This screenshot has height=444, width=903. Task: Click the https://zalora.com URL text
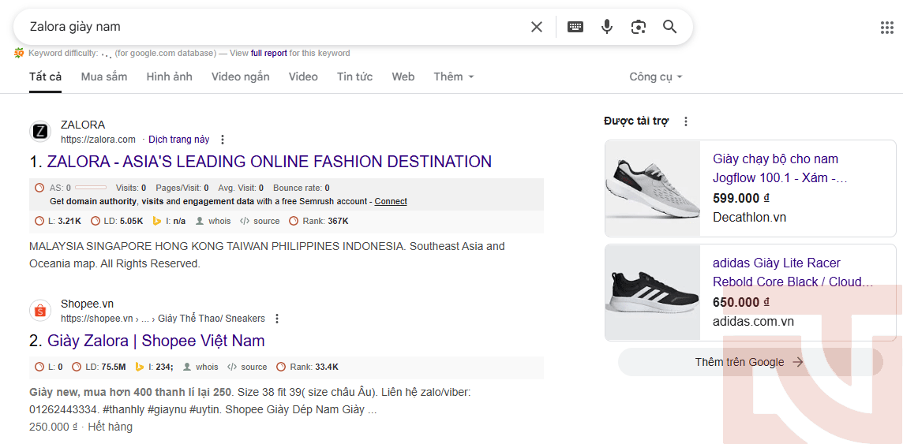pos(98,140)
